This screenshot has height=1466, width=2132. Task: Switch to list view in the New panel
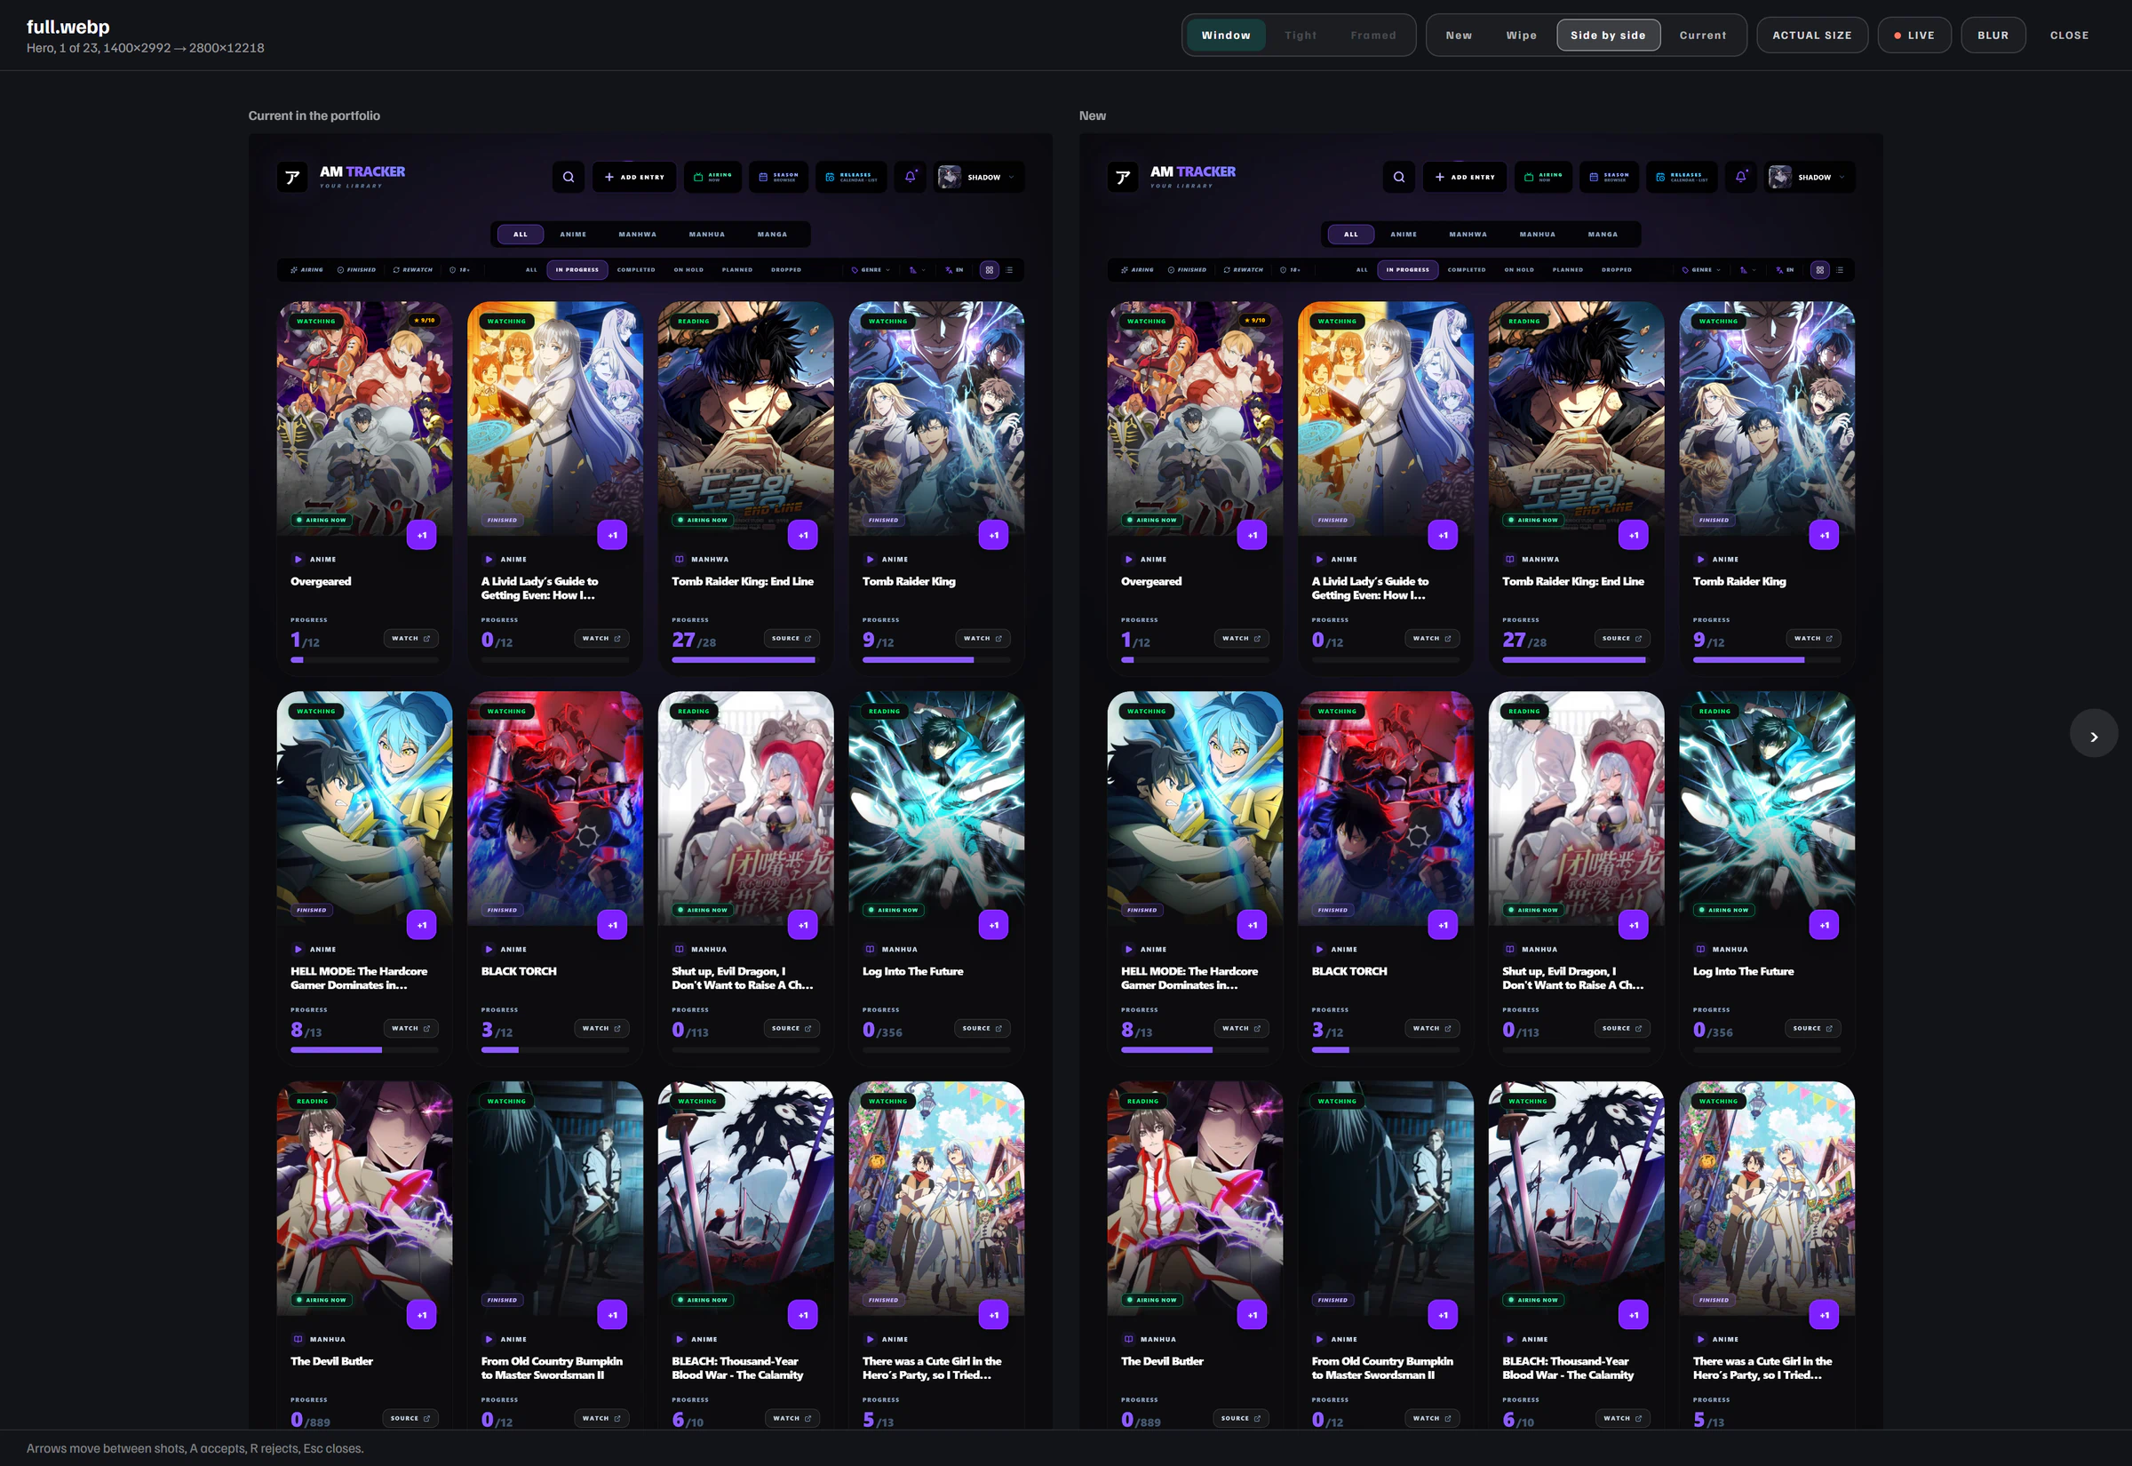click(x=1840, y=270)
